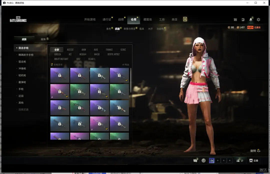Open the 公会 guild button
270x174 pixels.
(254, 161)
